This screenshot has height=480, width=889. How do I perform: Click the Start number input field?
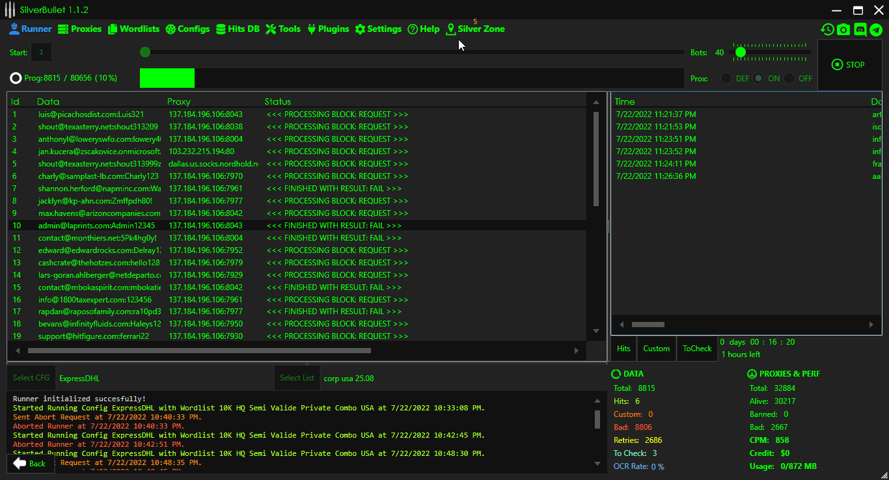pyautogui.click(x=42, y=52)
